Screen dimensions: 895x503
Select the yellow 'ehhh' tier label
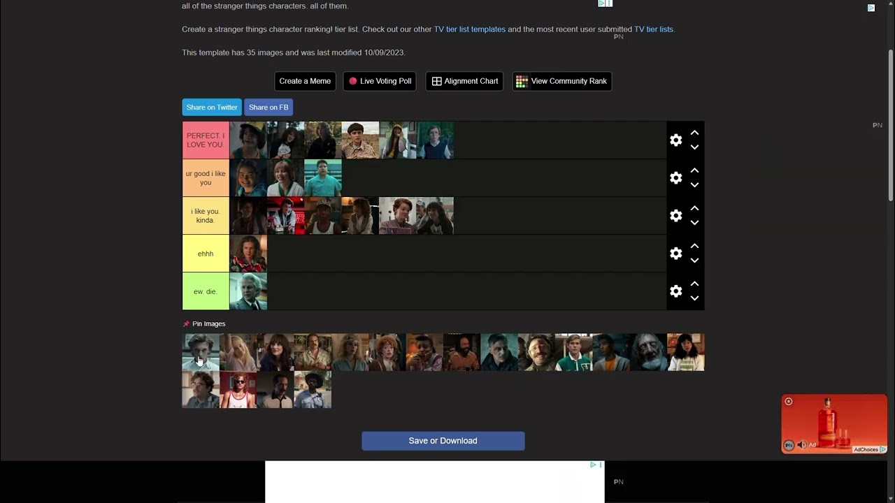pyautogui.click(x=206, y=254)
